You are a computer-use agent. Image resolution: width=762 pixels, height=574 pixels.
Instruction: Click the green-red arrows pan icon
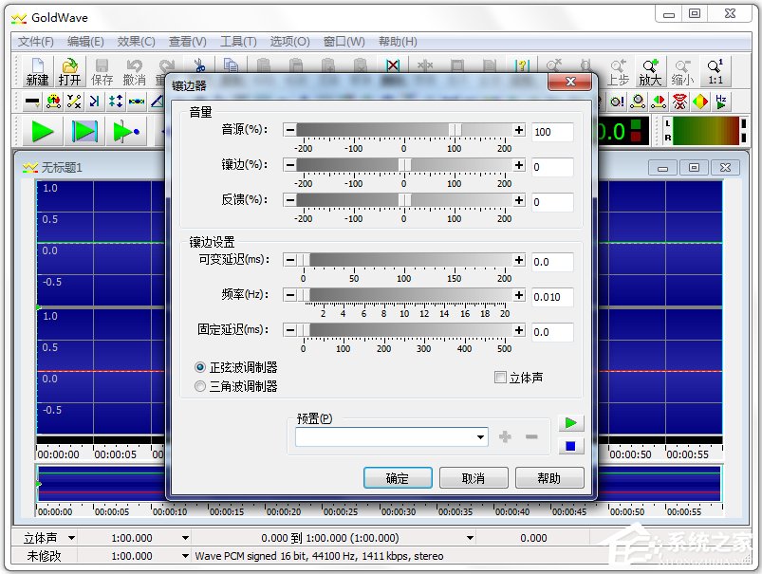point(659,102)
